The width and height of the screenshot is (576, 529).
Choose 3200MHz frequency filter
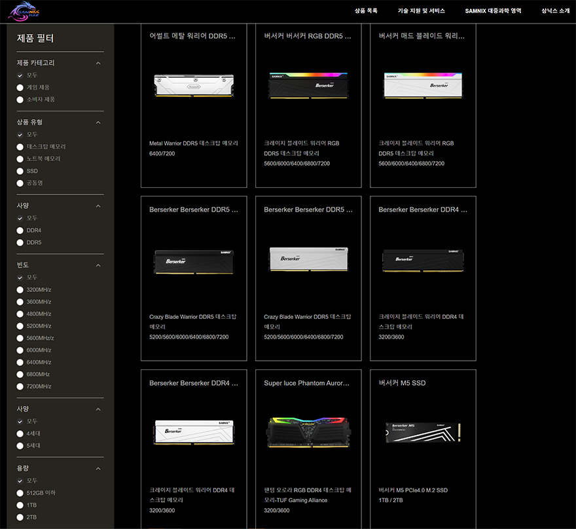(x=20, y=290)
